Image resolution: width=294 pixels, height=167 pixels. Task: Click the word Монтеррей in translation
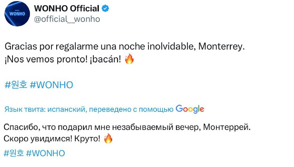(227, 127)
